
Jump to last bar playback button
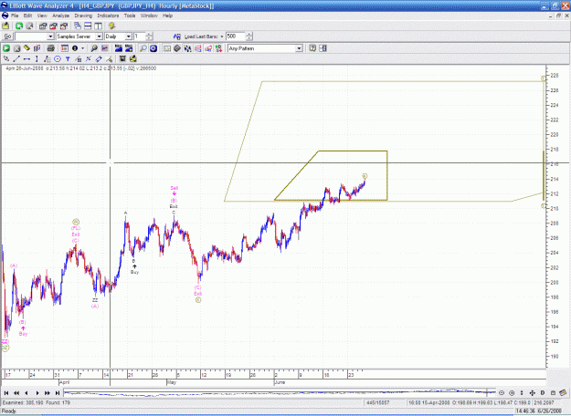tap(58, 392)
